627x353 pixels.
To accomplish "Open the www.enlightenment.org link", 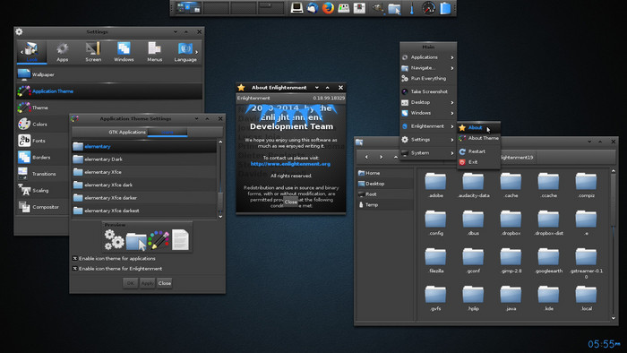I will click(x=290, y=164).
